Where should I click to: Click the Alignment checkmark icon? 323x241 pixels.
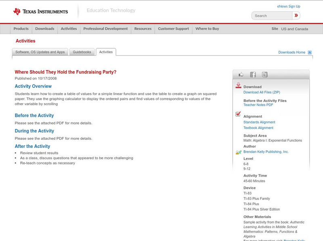(238, 114)
